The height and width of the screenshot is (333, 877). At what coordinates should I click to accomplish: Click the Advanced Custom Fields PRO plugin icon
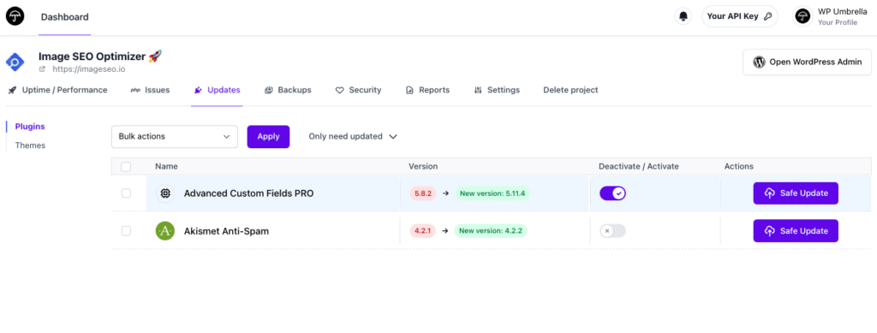click(x=165, y=193)
